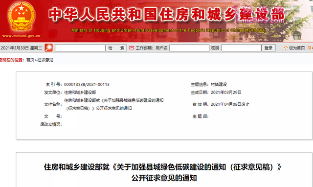Click the 村镇建设 subject info value
Screen dimensions: 313x187
[x=219, y=85]
